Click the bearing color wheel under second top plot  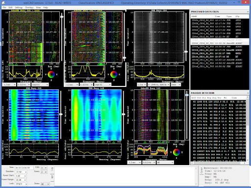pos(114,74)
